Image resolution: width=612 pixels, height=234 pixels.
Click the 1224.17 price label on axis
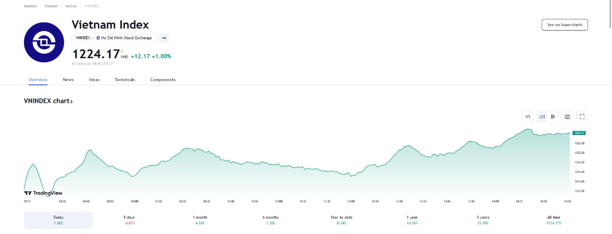coord(579,133)
